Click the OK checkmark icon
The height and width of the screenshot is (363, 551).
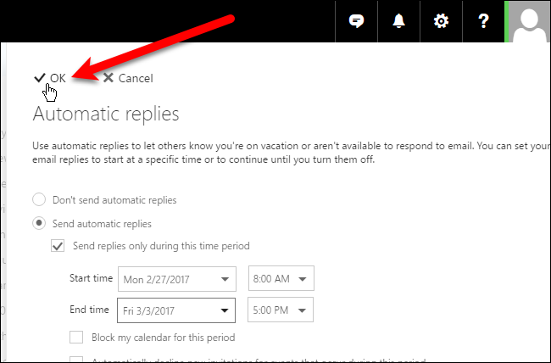pyautogui.click(x=40, y=77)
